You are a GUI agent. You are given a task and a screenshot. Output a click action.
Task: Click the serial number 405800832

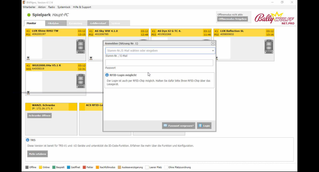coord(227,34)
